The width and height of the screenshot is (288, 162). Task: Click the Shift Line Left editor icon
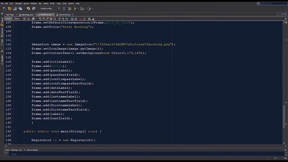pos(72,18)
